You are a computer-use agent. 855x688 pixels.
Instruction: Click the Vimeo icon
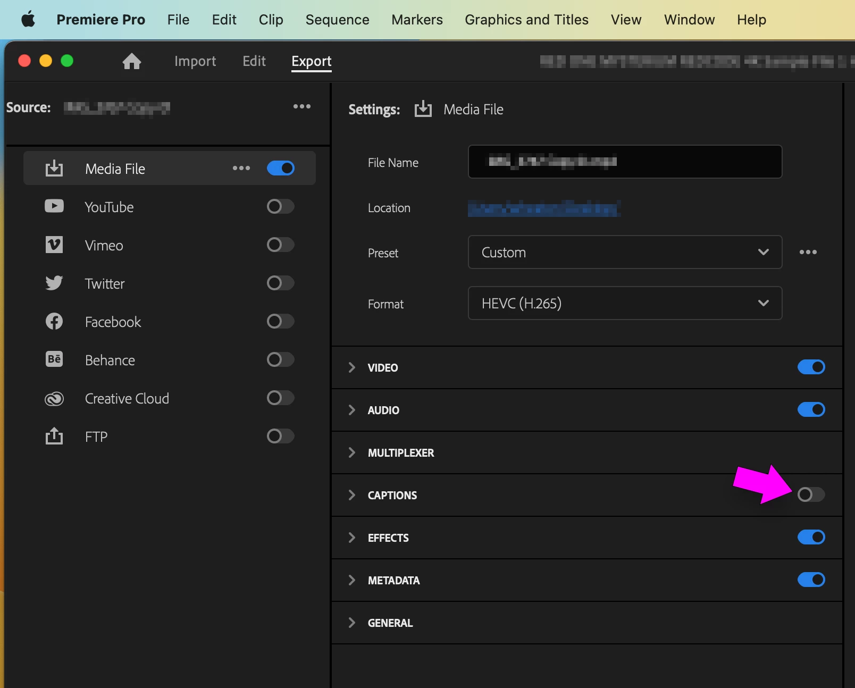point(54,245)
